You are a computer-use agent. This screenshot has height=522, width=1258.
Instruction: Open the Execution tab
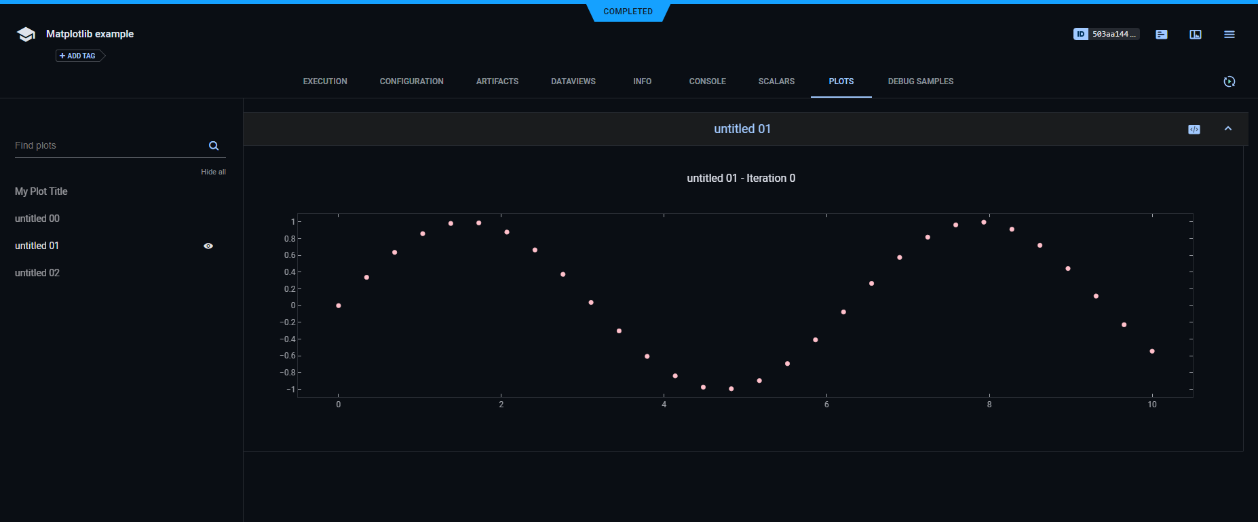[325, 81]
